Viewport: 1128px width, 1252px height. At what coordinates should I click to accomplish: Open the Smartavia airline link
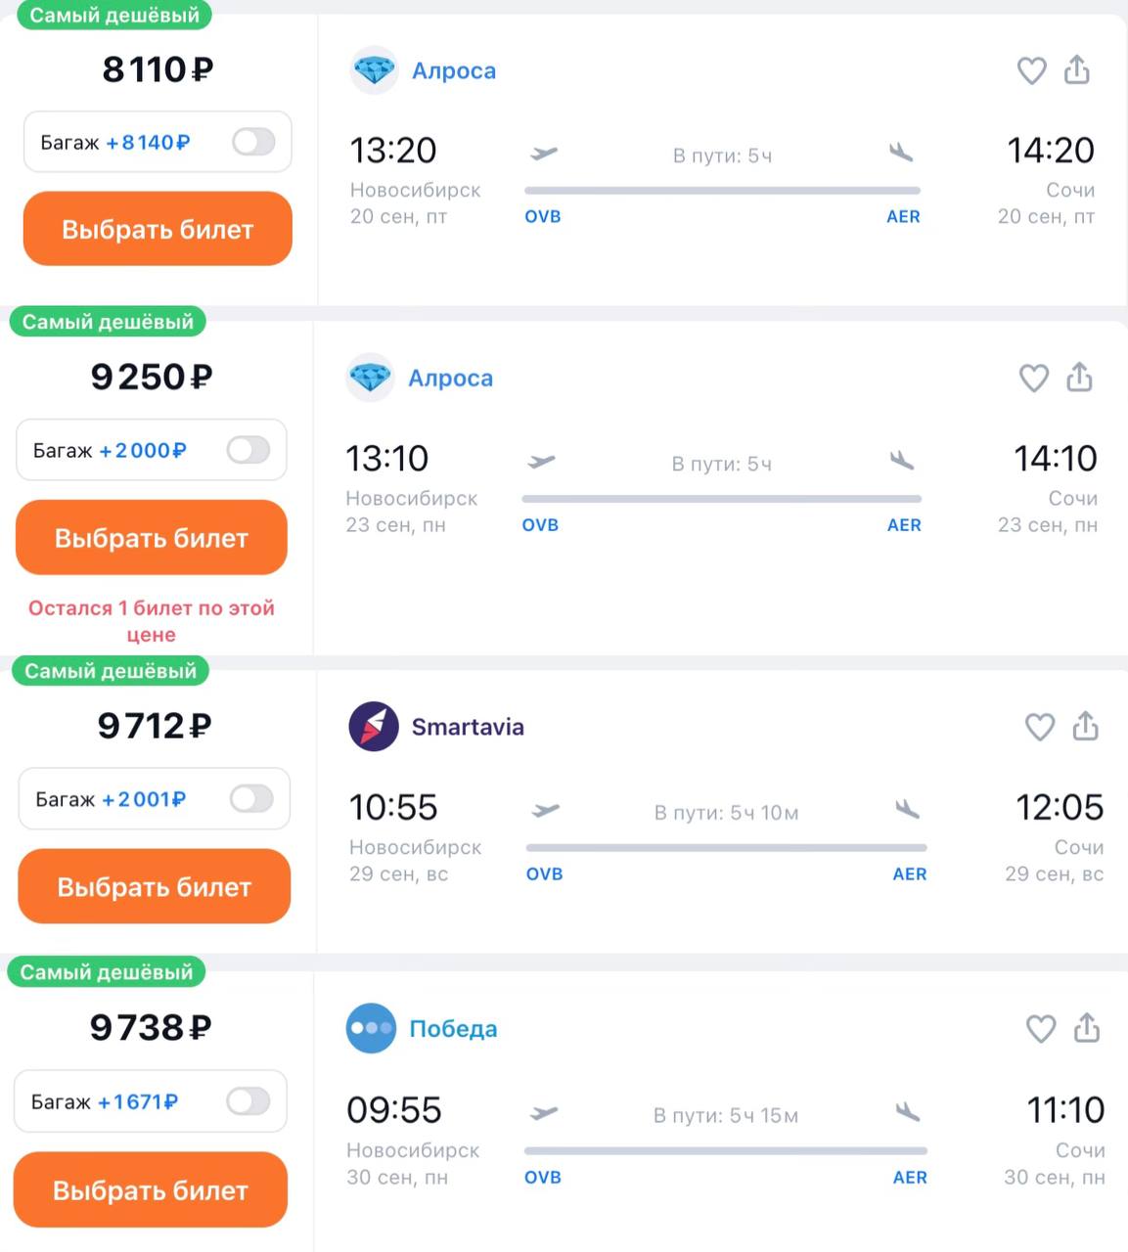tap(468, 727)
